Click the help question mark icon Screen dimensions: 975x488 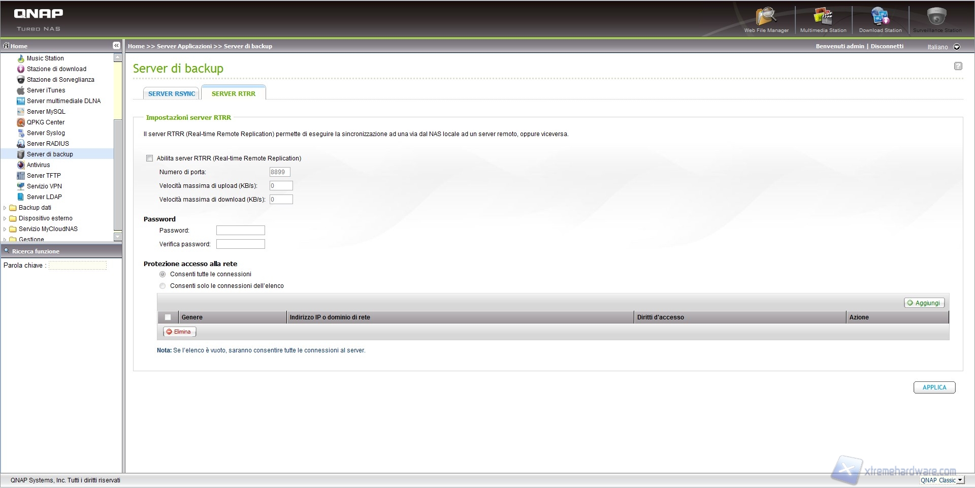958,66
